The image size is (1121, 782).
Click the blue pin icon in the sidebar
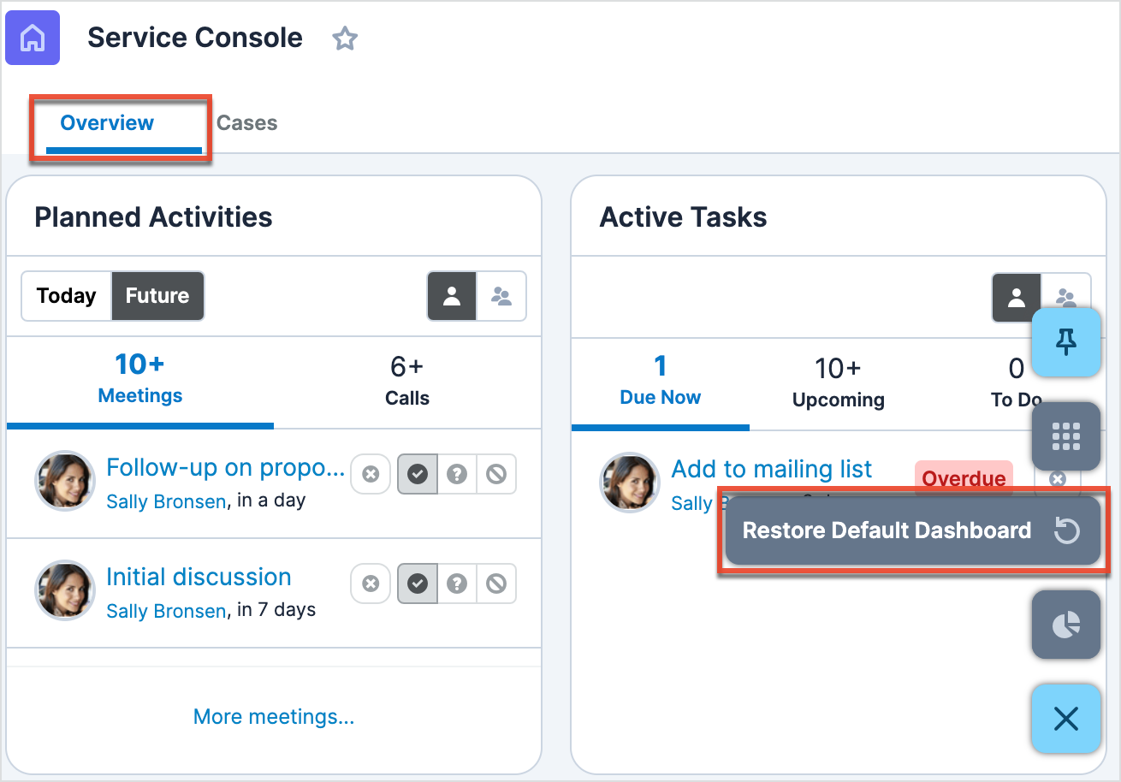[1066, 342]
